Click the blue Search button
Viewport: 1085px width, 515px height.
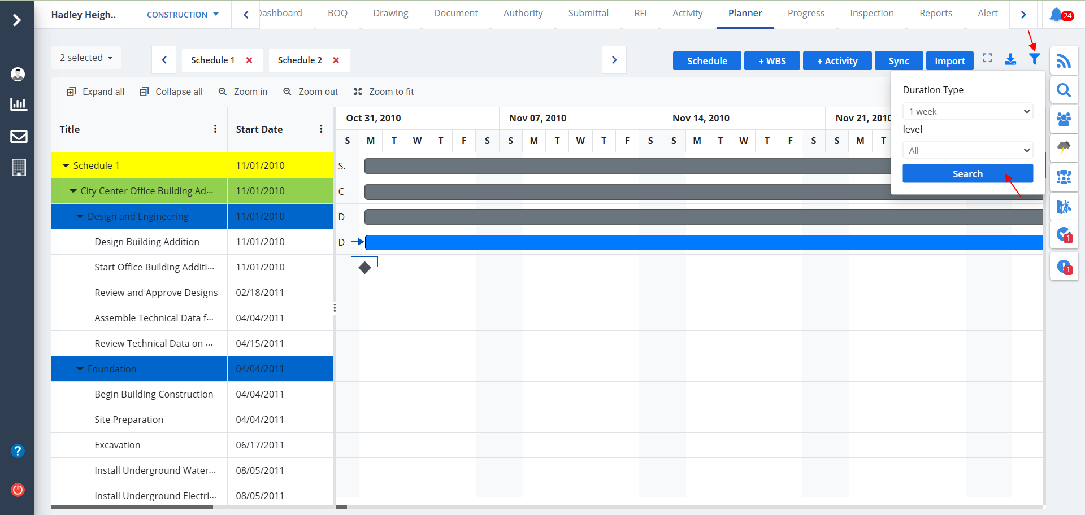pyautogui.click(x=967, y=174)
